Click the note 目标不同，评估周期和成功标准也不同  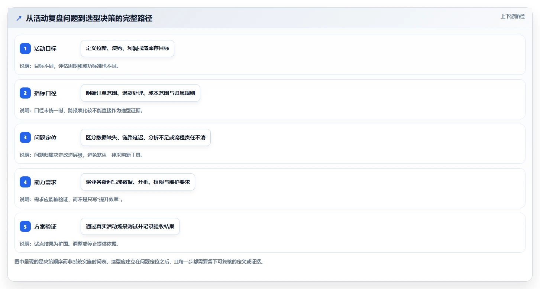[69, 66]
